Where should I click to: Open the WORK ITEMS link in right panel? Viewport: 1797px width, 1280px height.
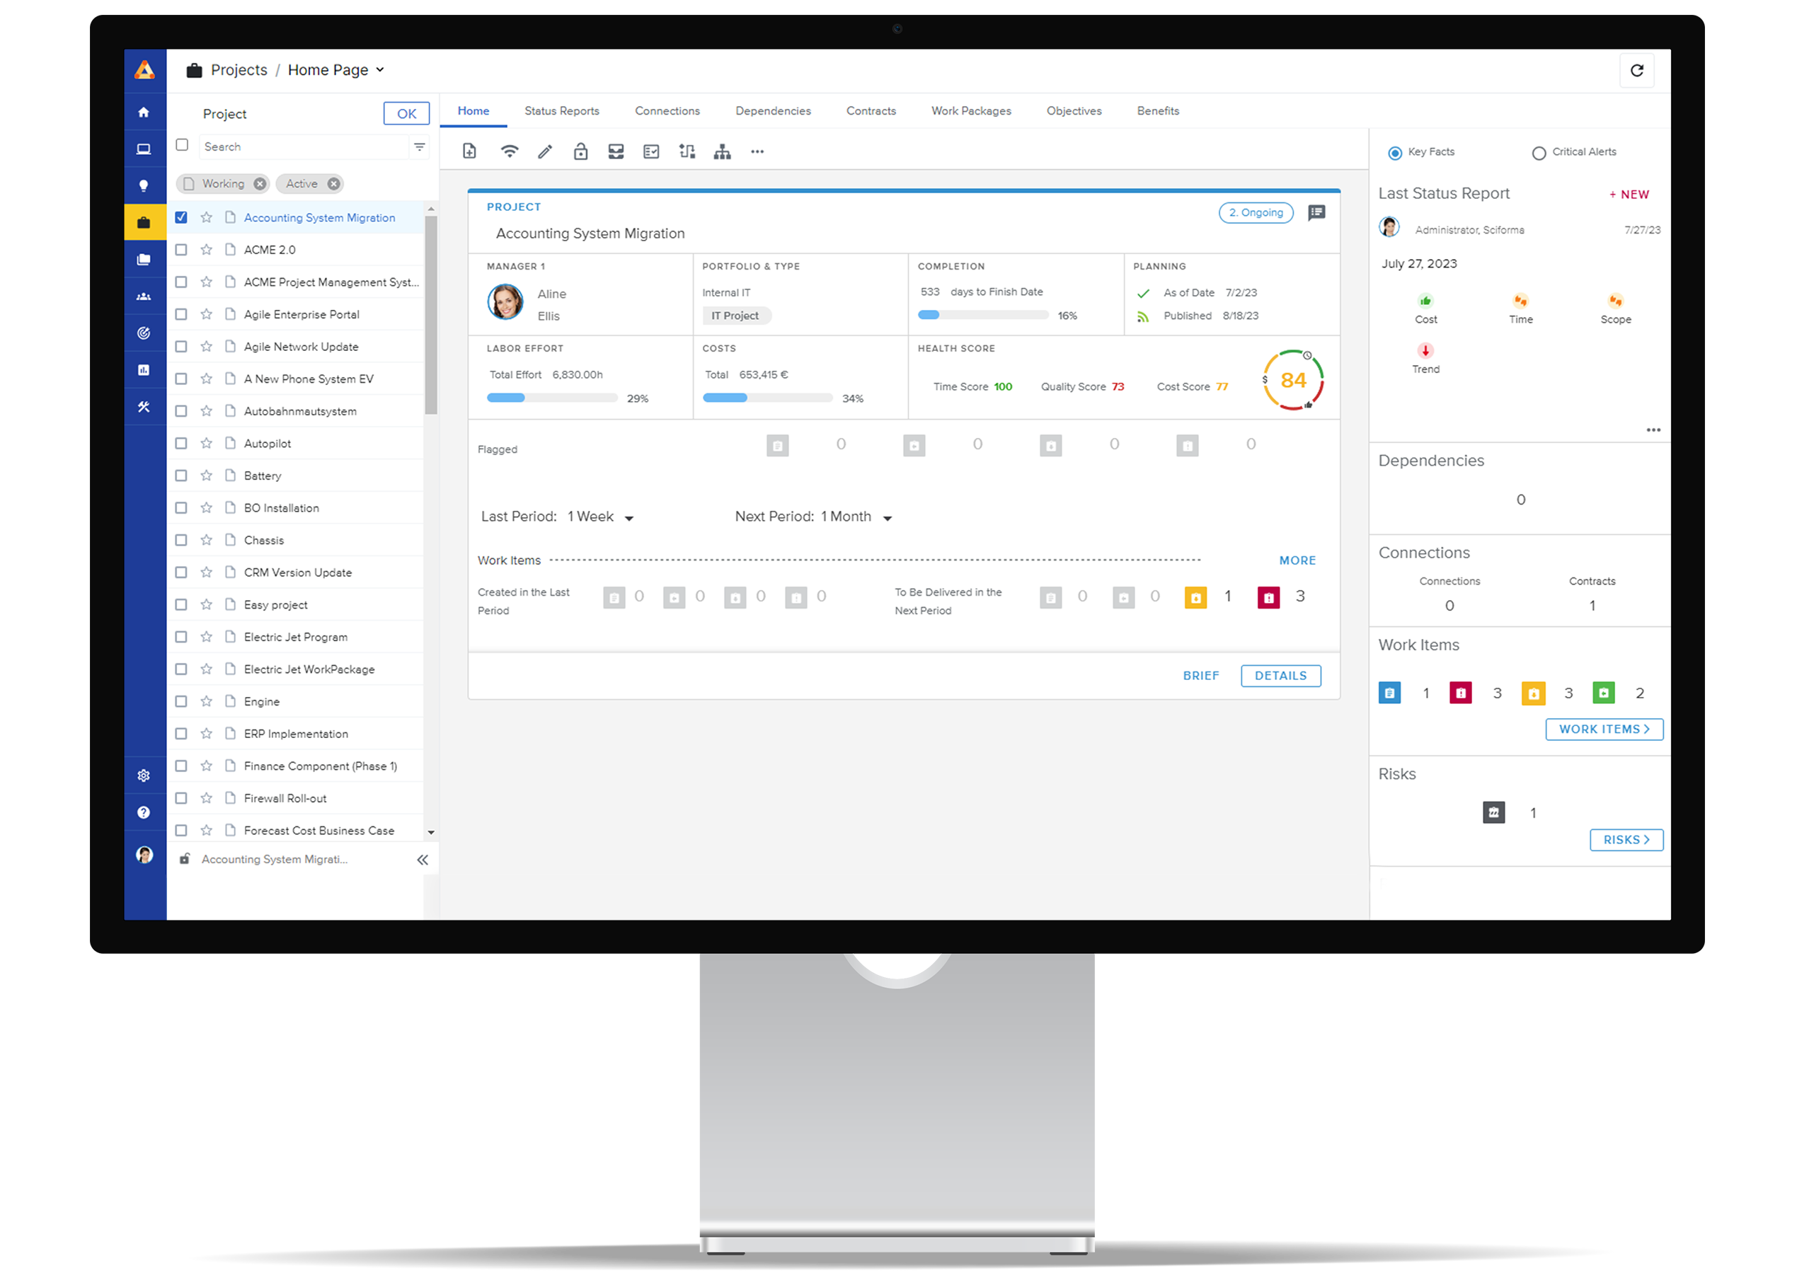[x=1604, y=729]
